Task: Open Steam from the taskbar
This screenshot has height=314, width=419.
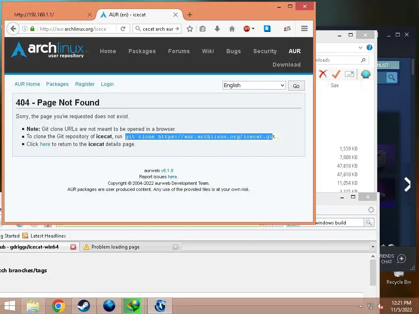Action: pyautogui.click(x=83, y=306)
